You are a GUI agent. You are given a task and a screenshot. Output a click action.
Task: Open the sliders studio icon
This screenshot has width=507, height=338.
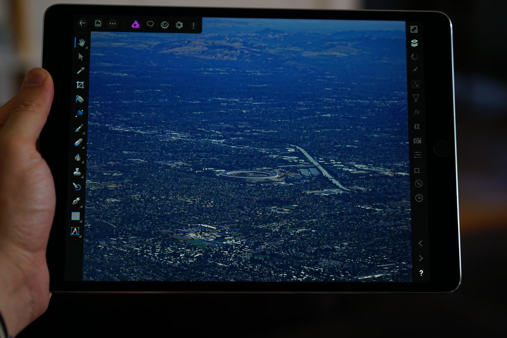417,155
